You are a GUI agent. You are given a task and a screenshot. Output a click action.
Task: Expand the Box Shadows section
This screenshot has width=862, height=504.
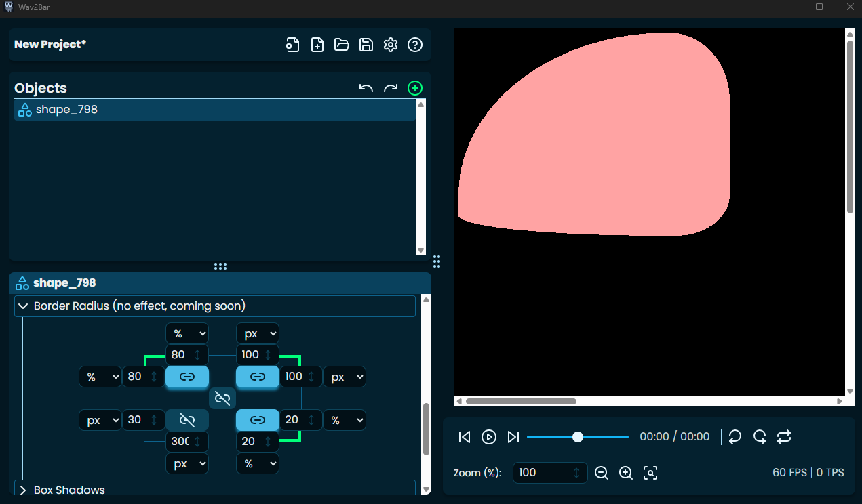coord(23,490)
